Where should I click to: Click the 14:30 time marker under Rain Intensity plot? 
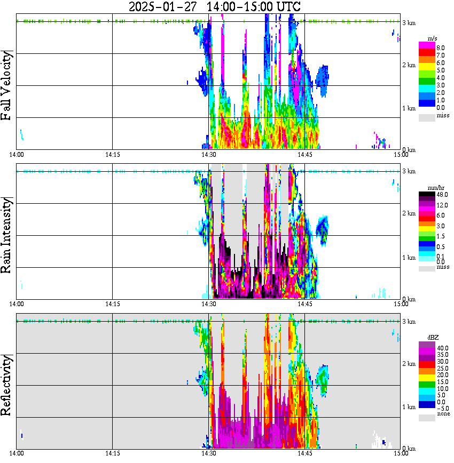(209, 304)
